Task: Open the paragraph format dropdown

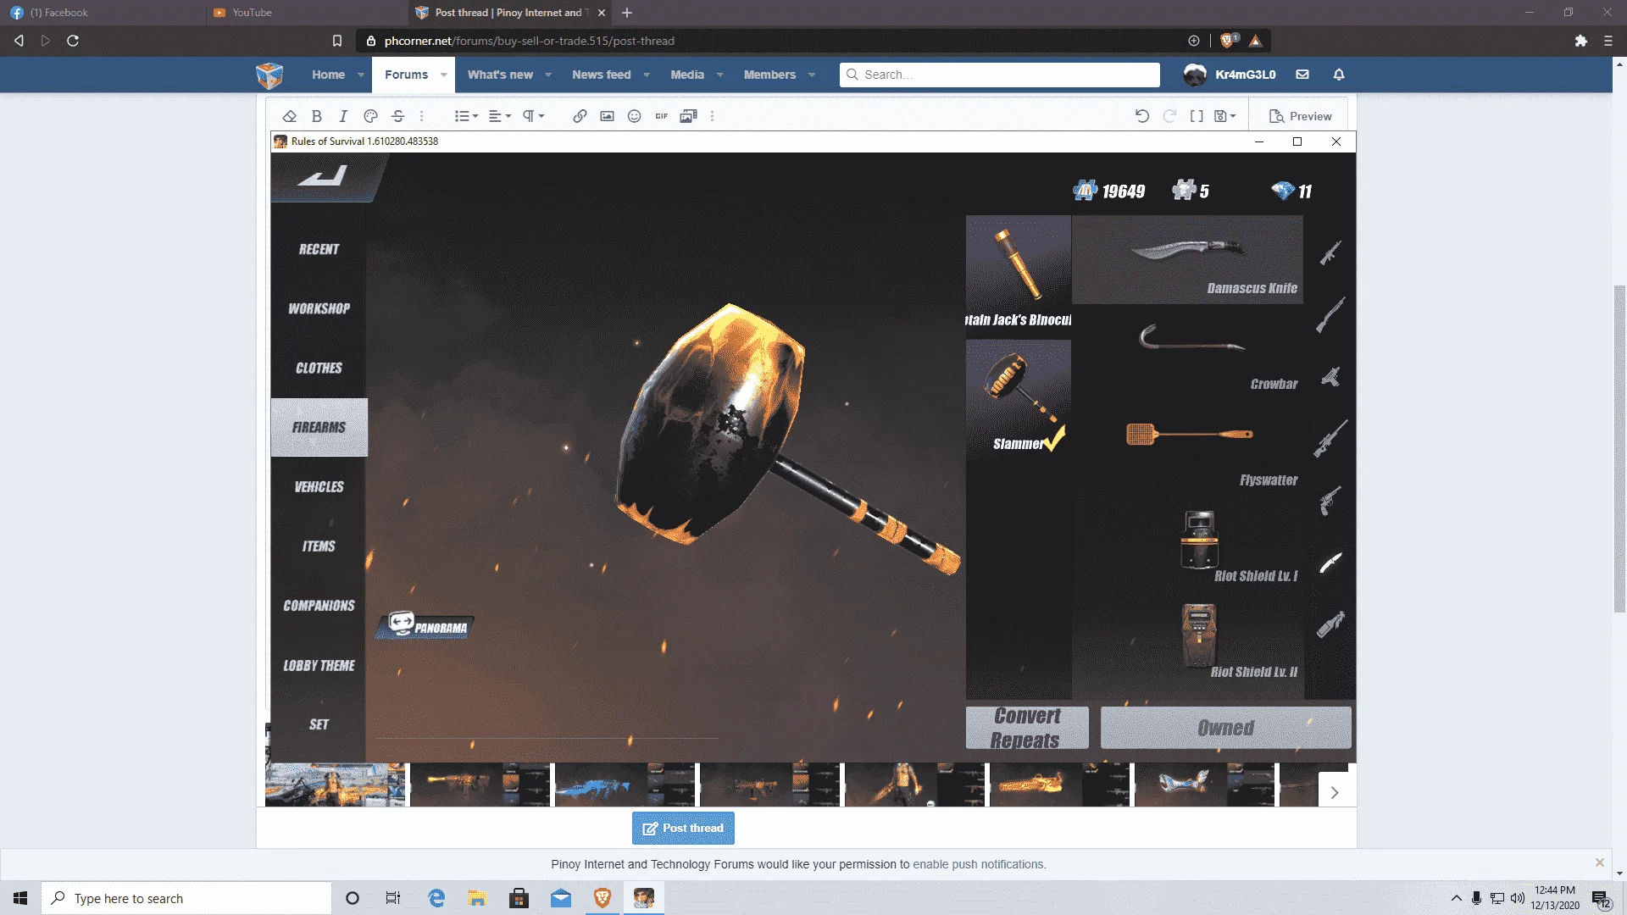Action: [533, 116]
